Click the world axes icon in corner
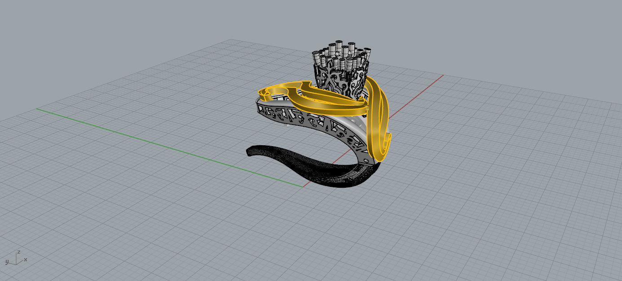 pos(16,258)
